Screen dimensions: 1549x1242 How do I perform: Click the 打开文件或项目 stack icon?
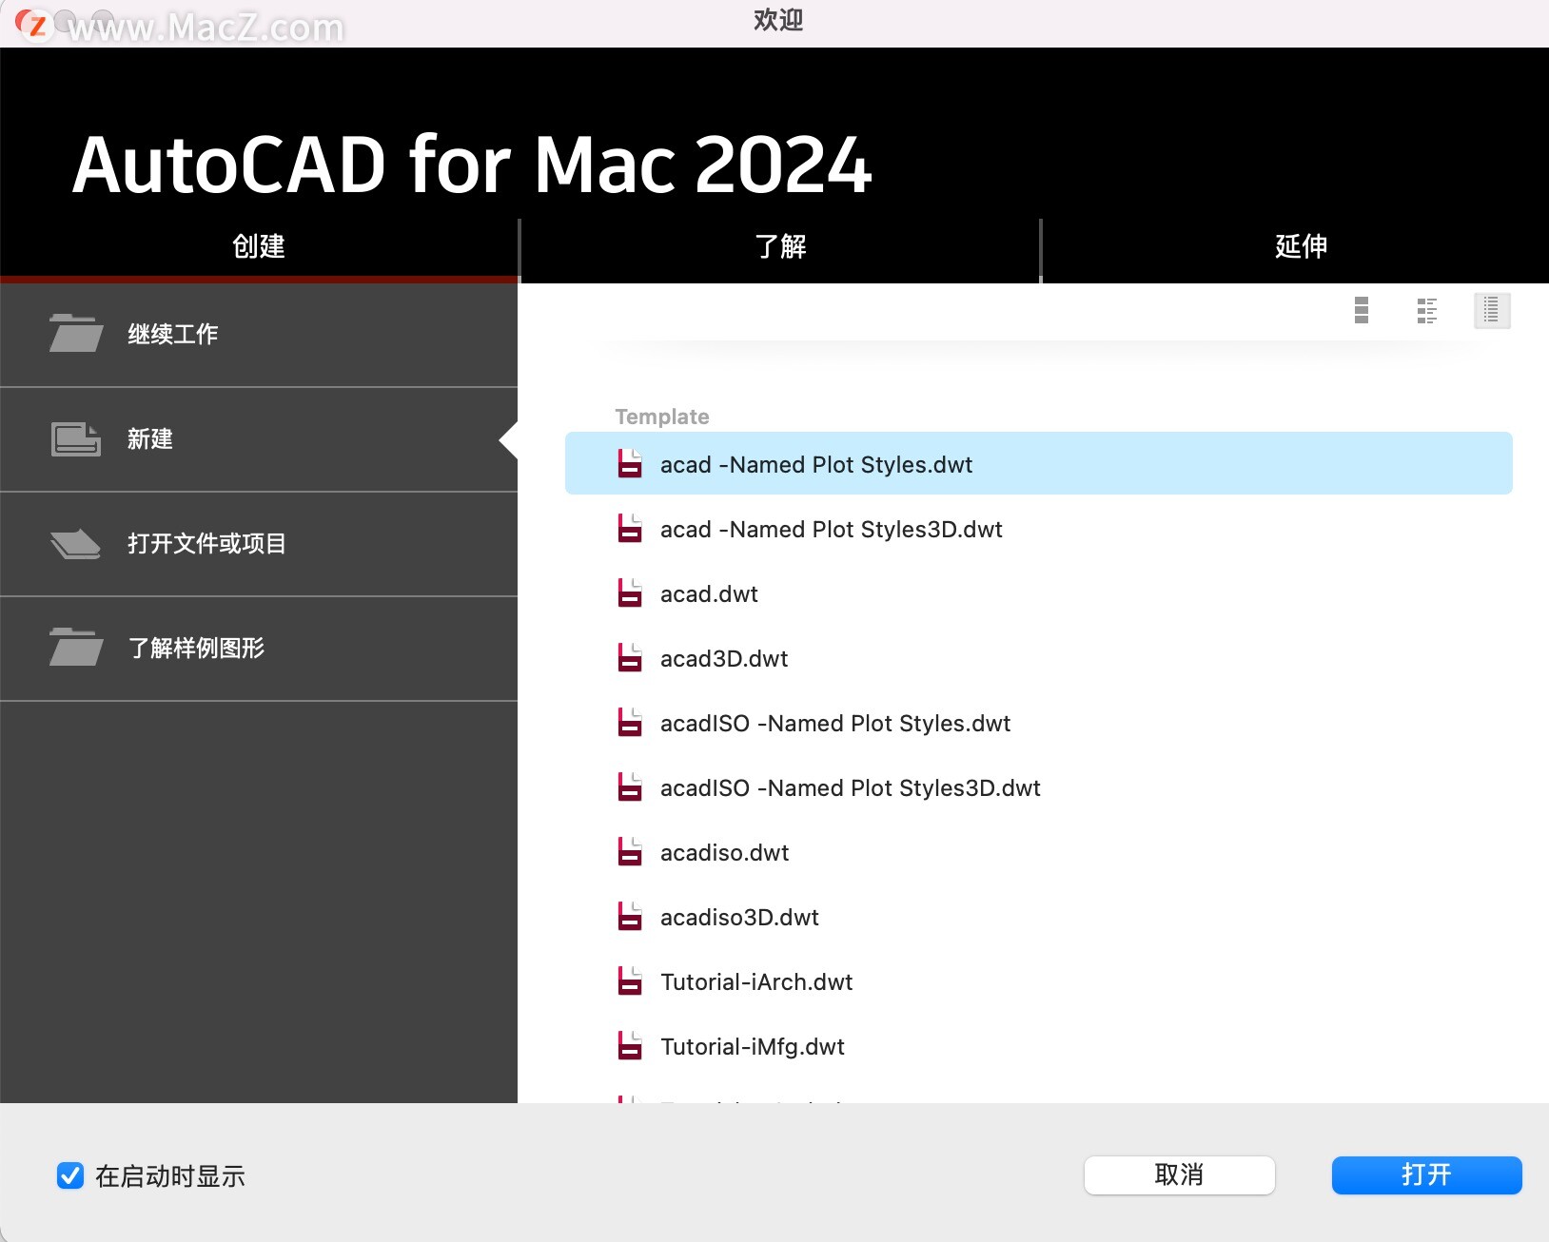[x=75, y=544]
